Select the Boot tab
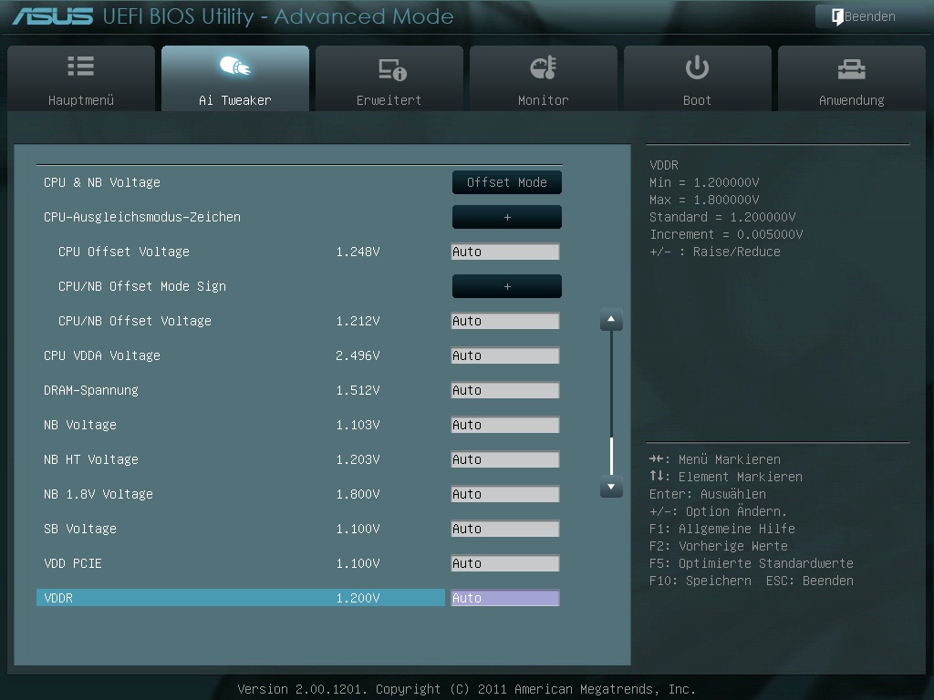Viewport: 934px width, 700px height. click(x=697, y=78)
